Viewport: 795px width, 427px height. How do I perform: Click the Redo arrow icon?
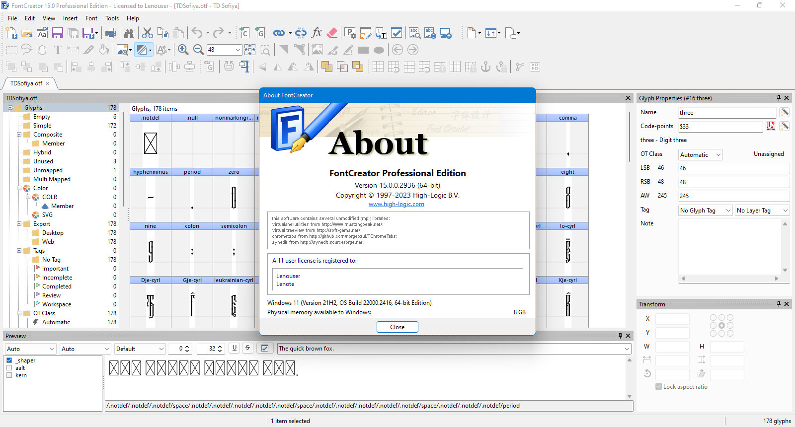pyautogui.click(x=219, y=33)
